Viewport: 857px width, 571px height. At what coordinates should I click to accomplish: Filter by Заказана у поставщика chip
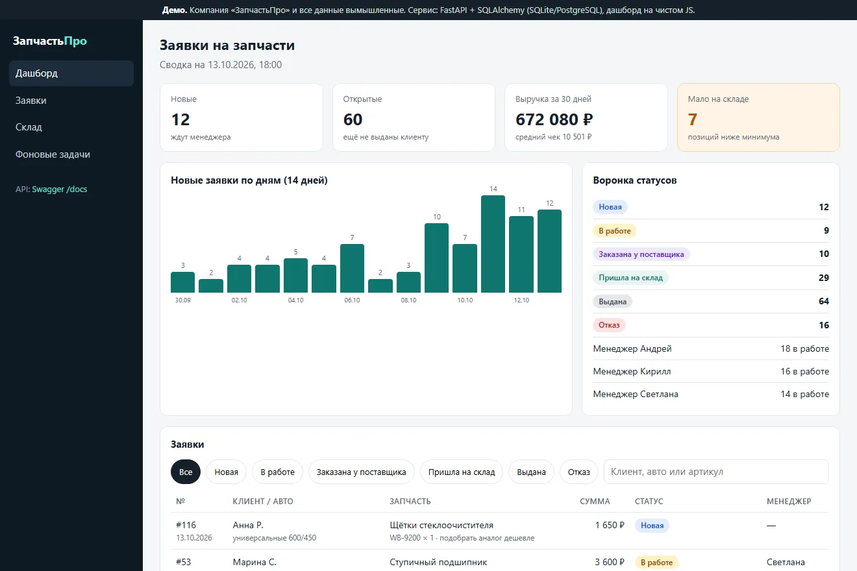pos(362,472)
